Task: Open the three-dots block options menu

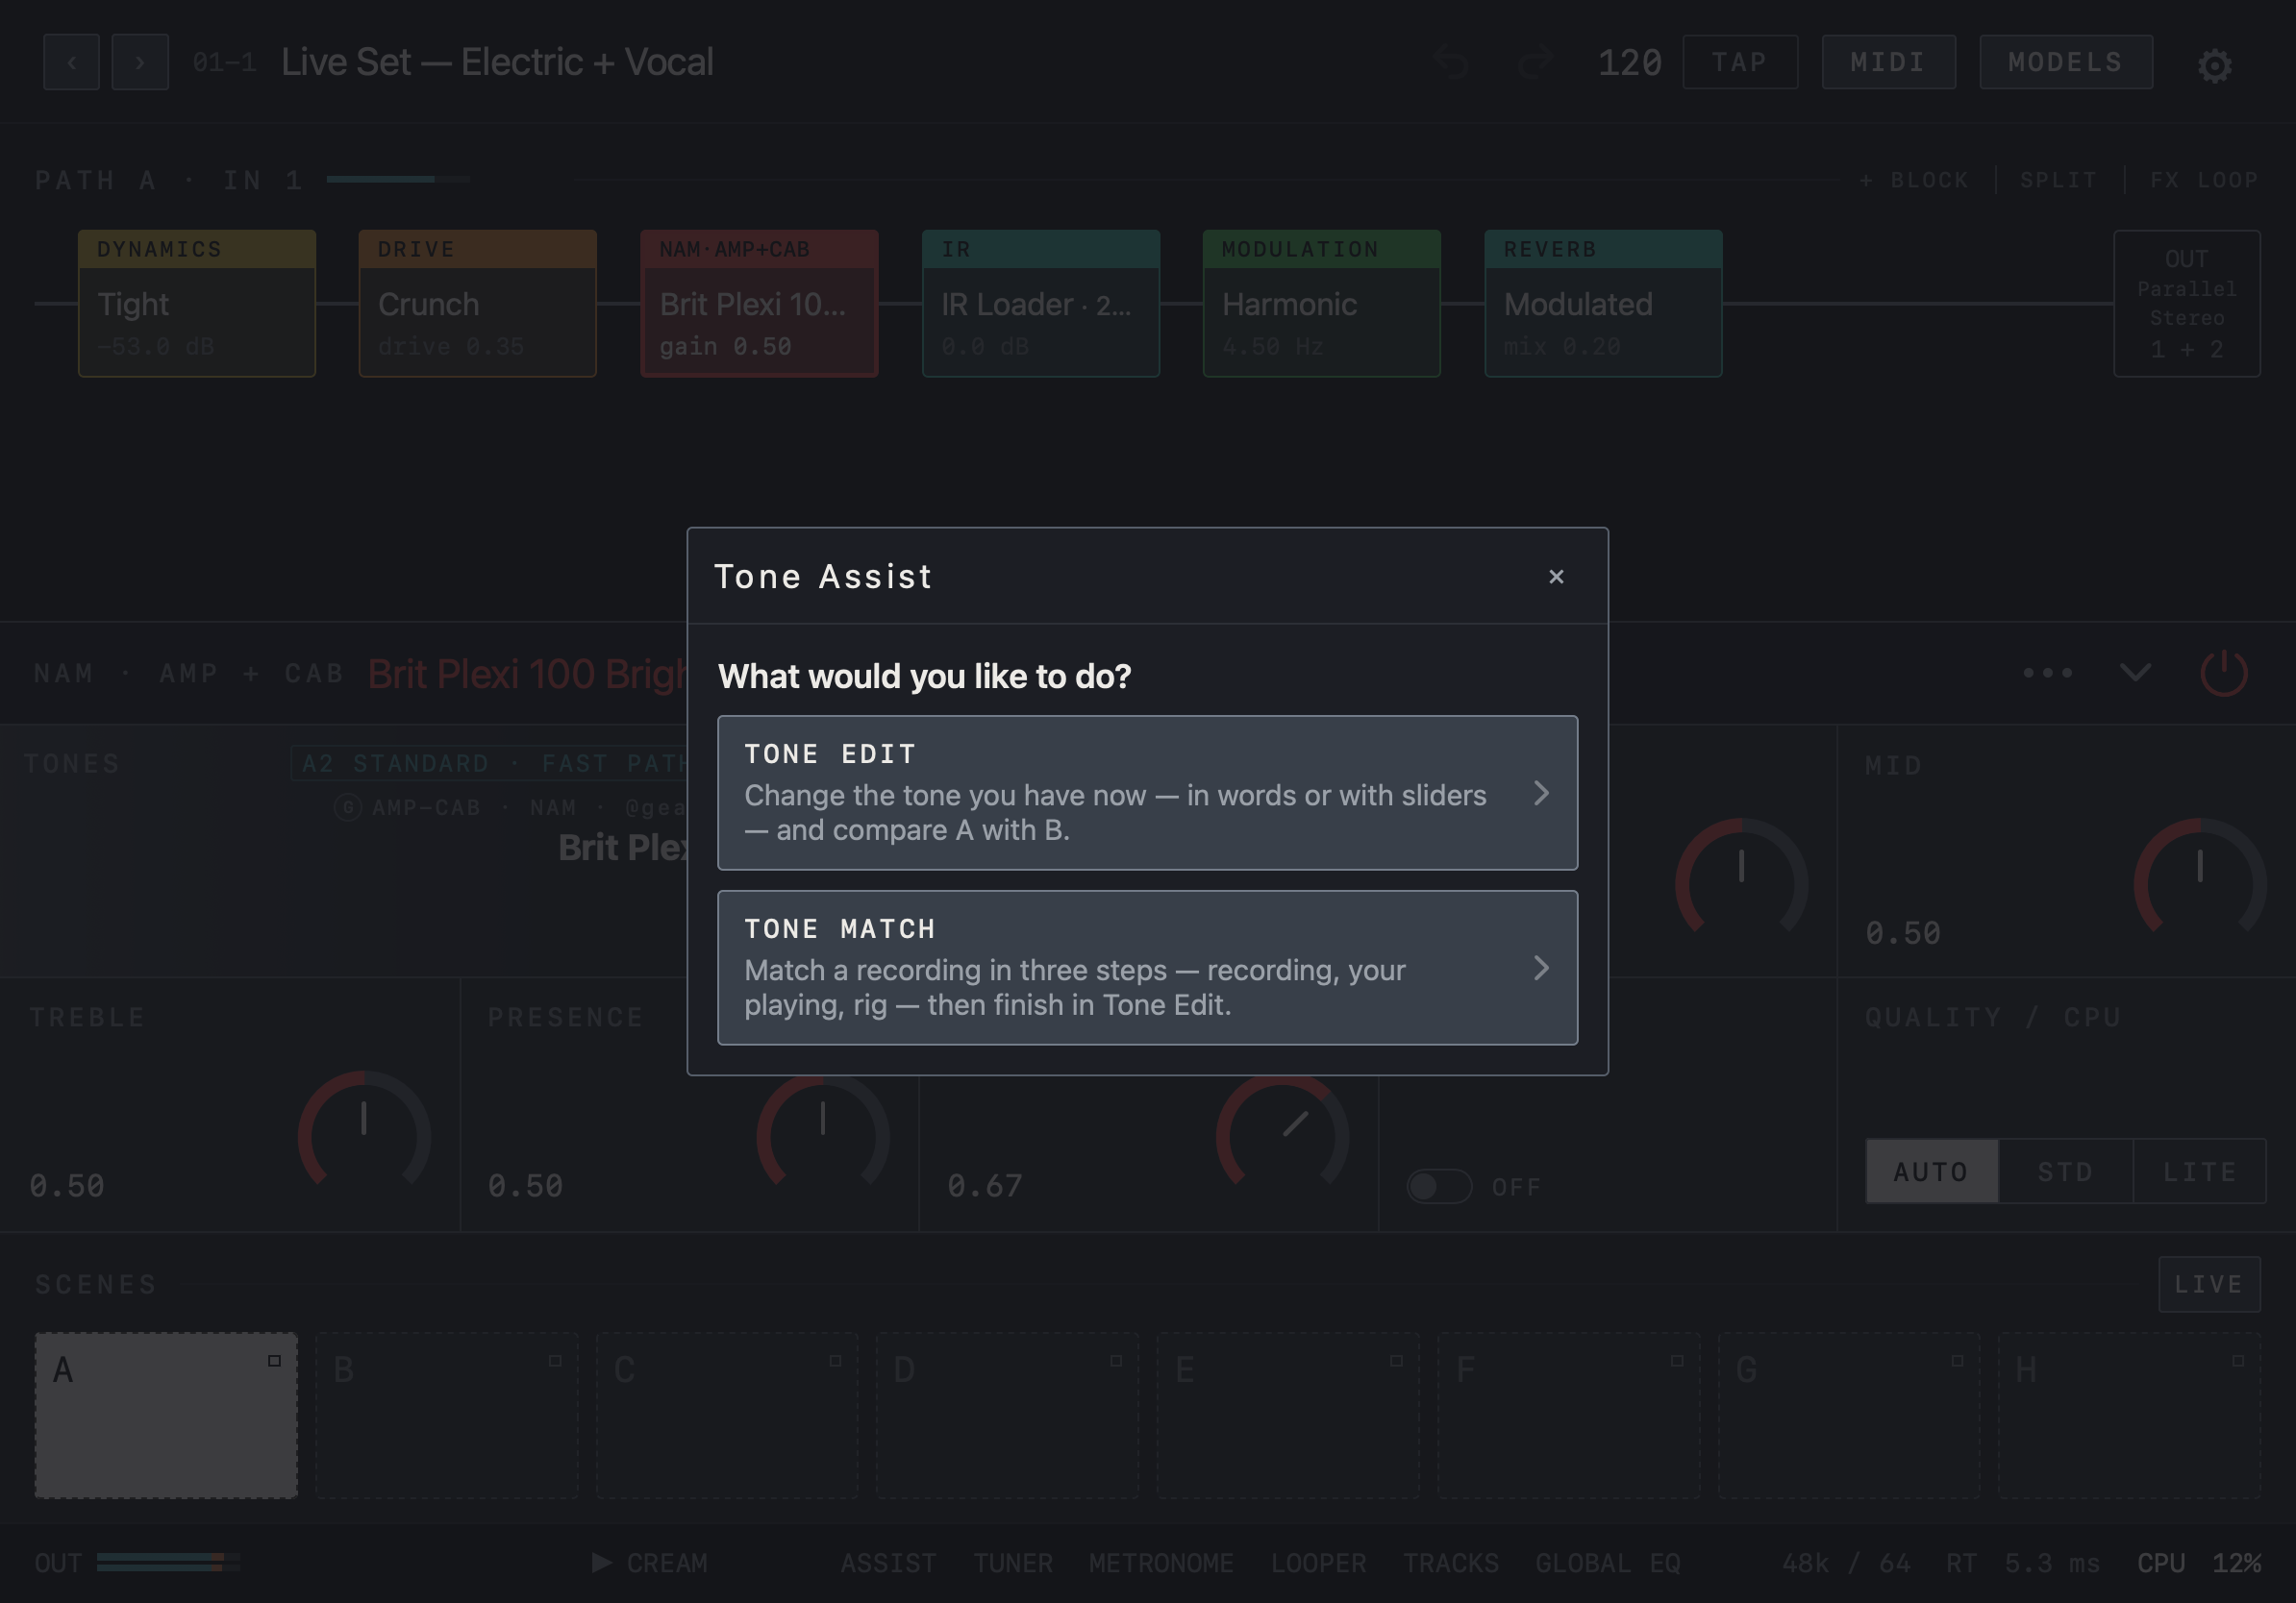Action: pos(2047,673)
